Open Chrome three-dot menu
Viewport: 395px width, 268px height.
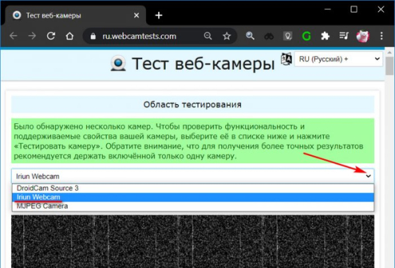pos(381,36)
